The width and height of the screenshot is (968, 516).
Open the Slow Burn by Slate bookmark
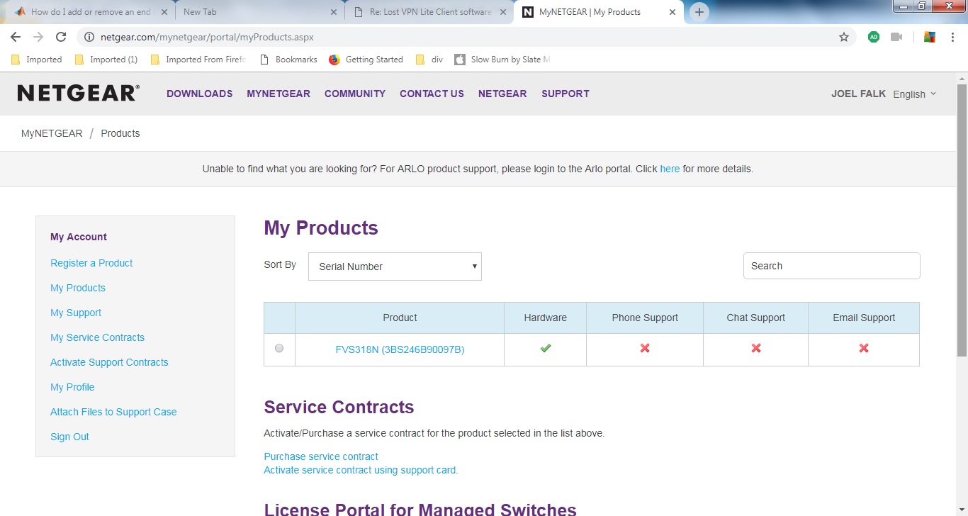point(502,60)
